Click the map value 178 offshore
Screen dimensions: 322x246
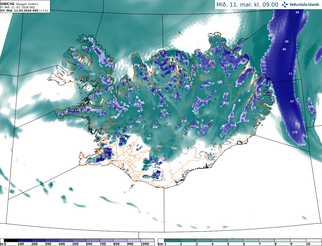point(295,132)
